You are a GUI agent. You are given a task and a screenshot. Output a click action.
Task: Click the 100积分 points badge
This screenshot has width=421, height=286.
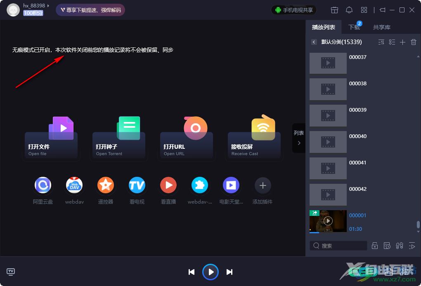pyautogui.click(x=33, y=13)
